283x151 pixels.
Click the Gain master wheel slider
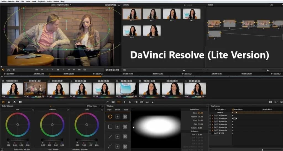pos(87,140)
